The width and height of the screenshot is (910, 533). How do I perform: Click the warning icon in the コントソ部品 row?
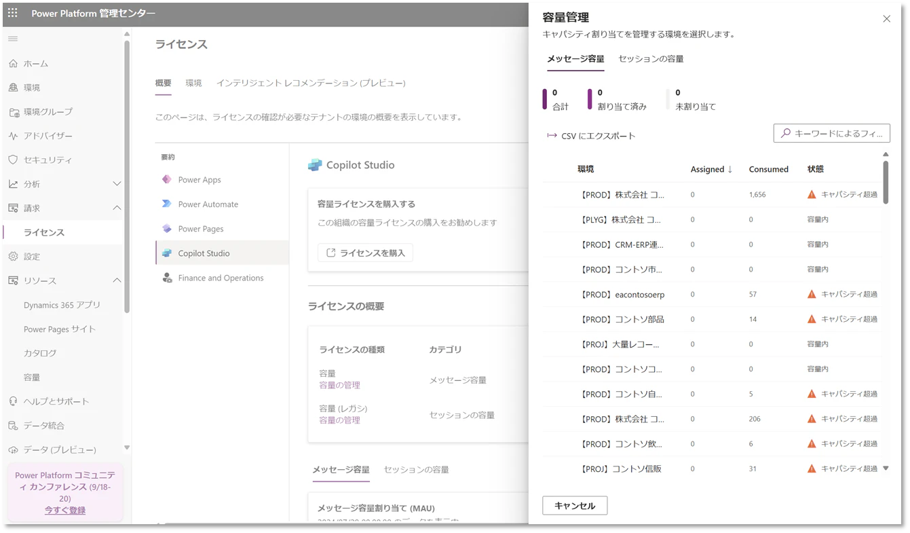[812, 319]
